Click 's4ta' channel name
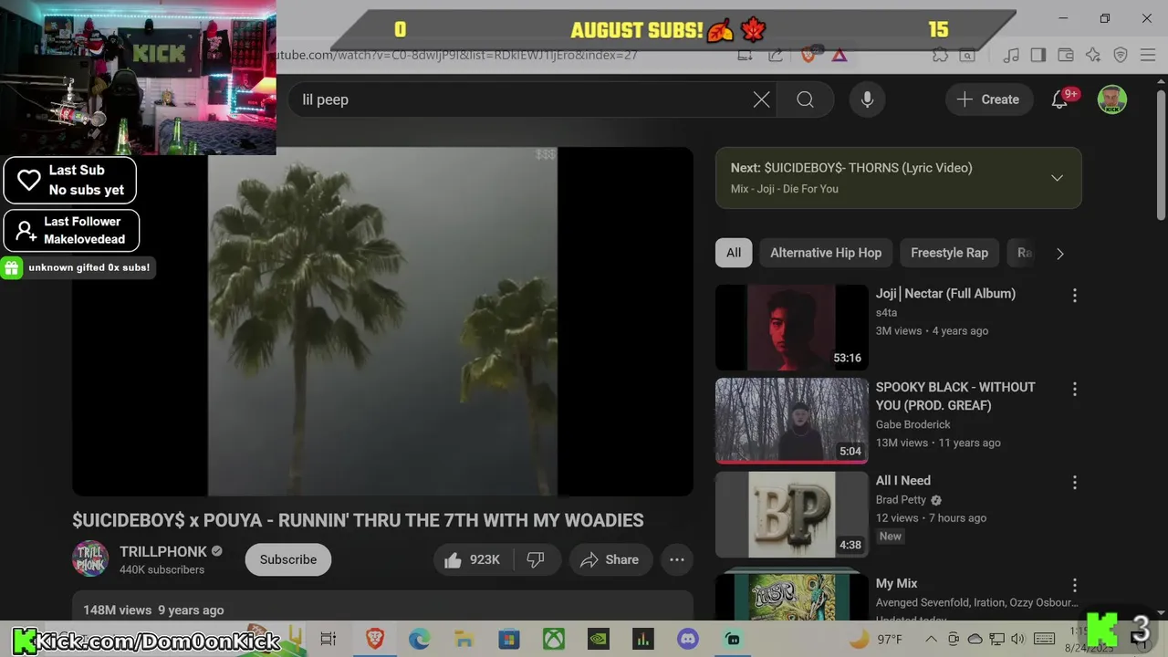Viewport: 1168px width, 657px height. pos(886,312)
